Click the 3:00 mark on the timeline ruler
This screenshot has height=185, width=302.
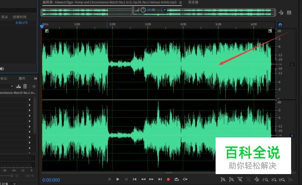click(148, 24)
